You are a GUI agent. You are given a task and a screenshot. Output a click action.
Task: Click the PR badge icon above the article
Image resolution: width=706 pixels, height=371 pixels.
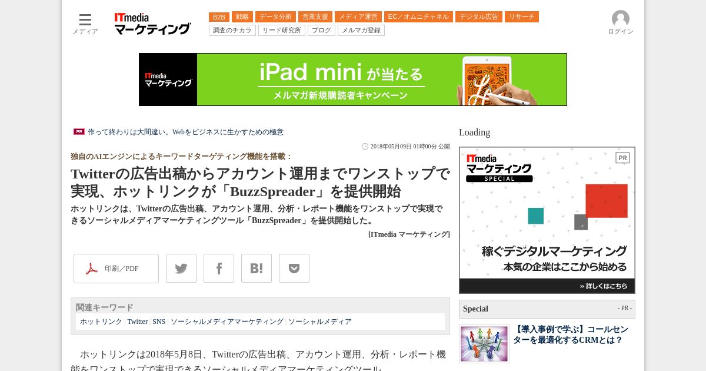(x=79, y=132)
